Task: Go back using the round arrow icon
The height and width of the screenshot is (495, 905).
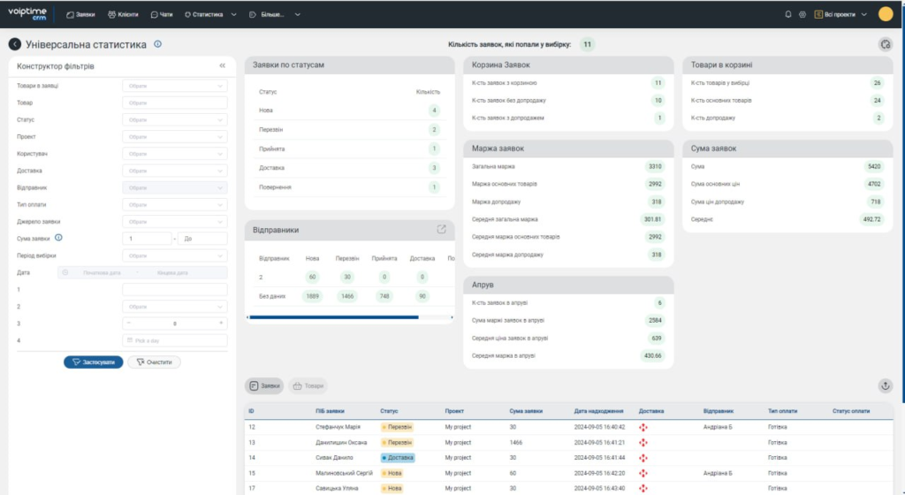Action: tap(15, 44)
